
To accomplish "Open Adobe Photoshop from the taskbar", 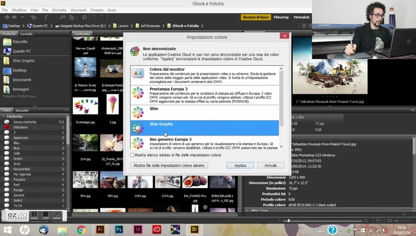I will coord(119,229).
